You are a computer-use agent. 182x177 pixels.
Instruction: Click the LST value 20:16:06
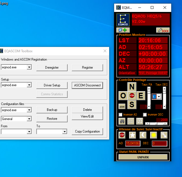point(153,40)
